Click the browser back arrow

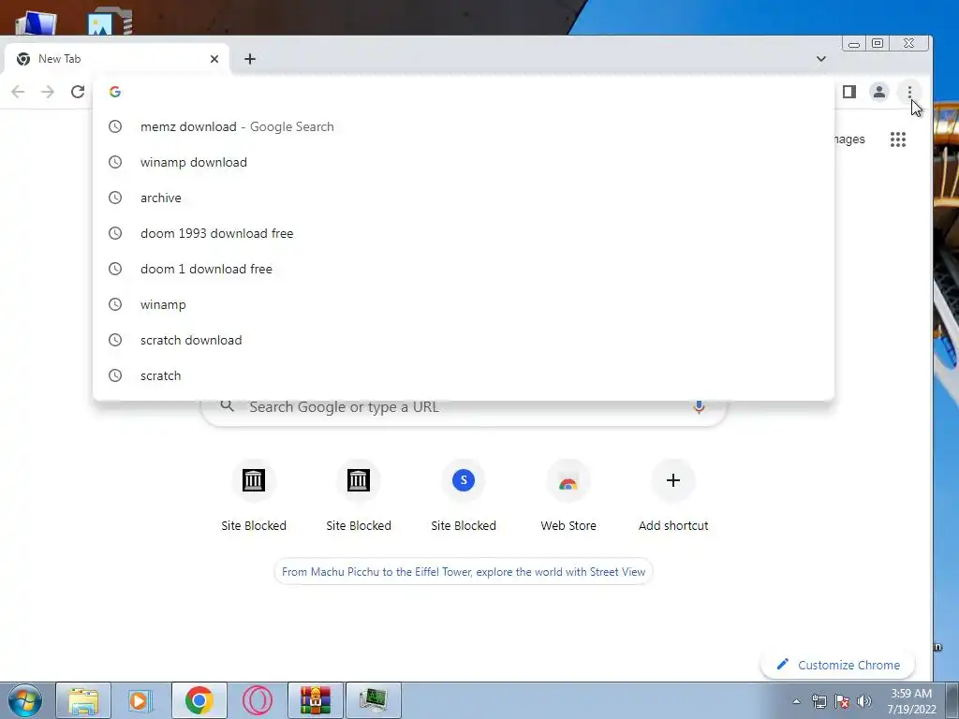18,92
